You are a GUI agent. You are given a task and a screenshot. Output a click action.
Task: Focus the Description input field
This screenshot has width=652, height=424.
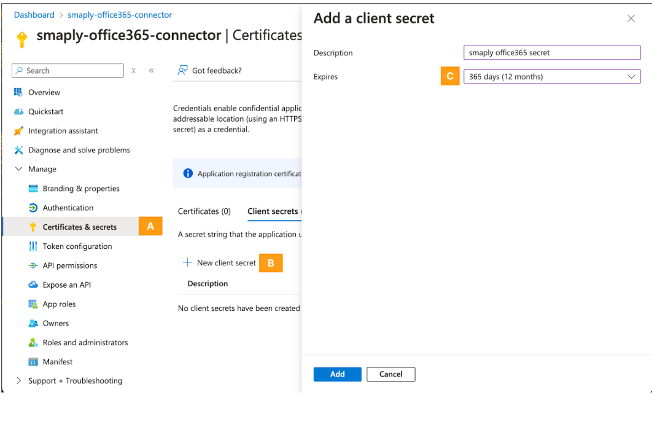click(552, 53)
